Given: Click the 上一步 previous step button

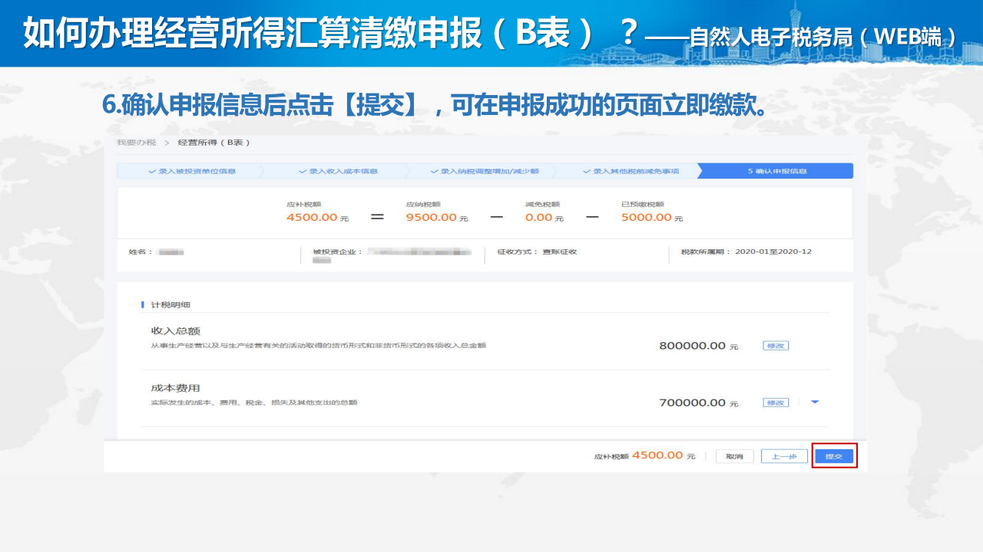Looking at the screenshot, I should pos(783,456).
